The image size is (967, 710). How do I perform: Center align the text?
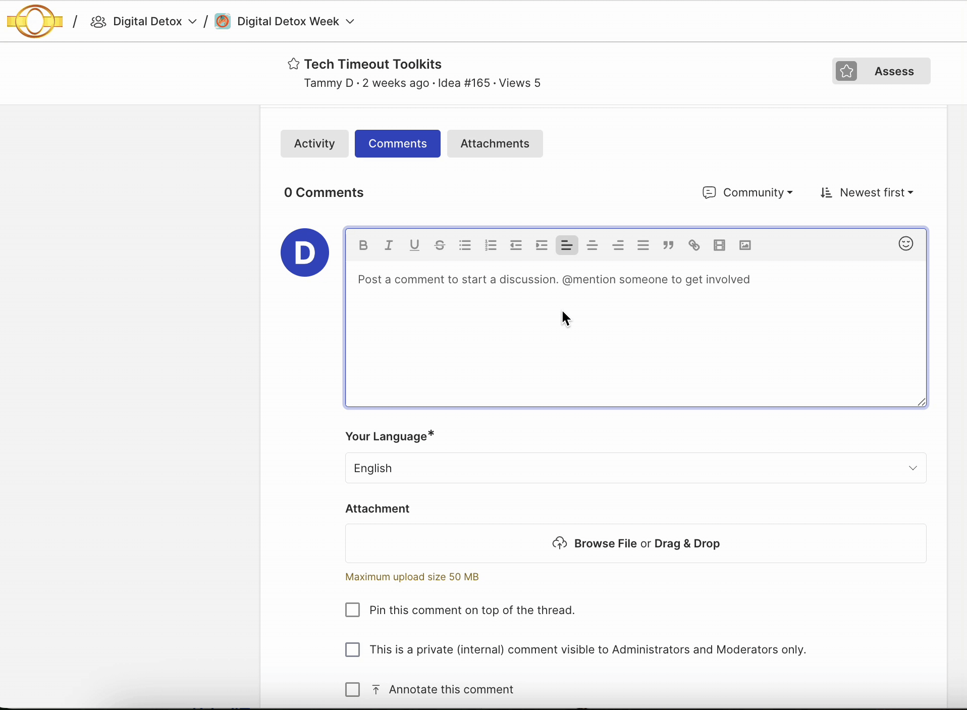point(593,245)
